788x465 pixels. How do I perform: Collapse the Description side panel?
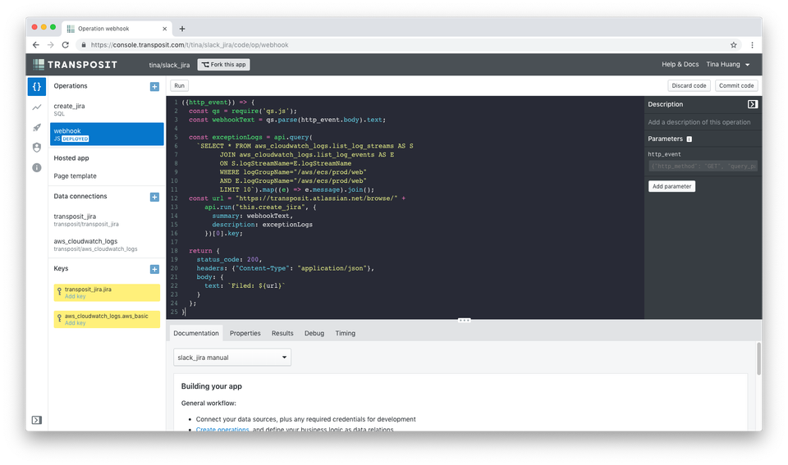752,104
